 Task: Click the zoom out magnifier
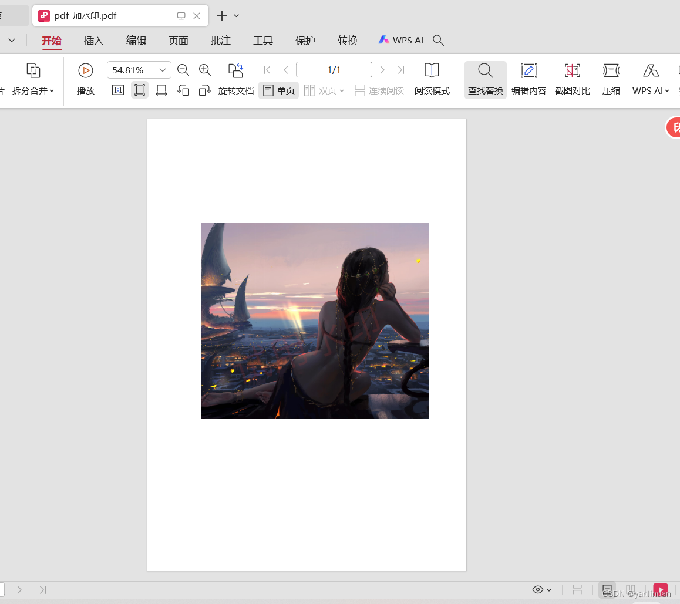pos(183,70)
